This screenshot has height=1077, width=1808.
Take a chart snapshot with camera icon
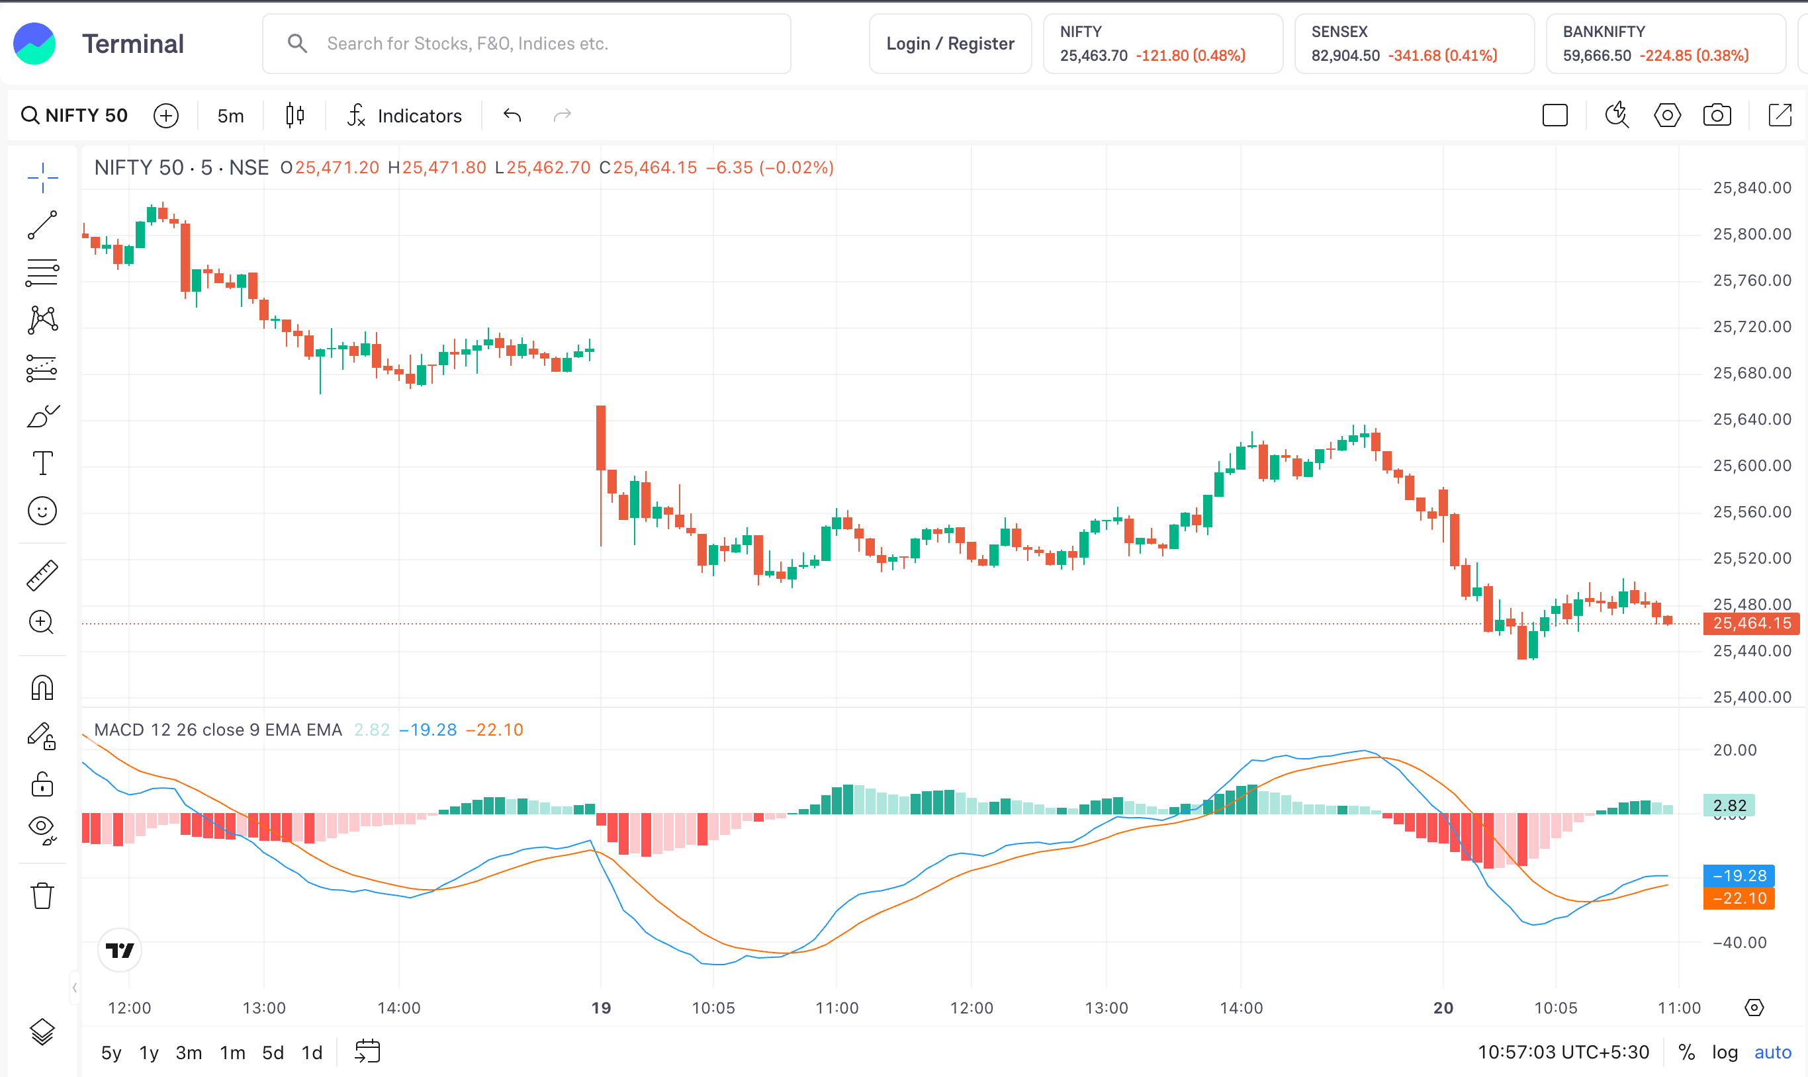coord(1717,115)
